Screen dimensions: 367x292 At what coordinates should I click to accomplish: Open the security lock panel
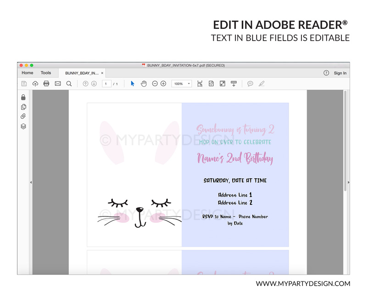click(x=23, y=97)
